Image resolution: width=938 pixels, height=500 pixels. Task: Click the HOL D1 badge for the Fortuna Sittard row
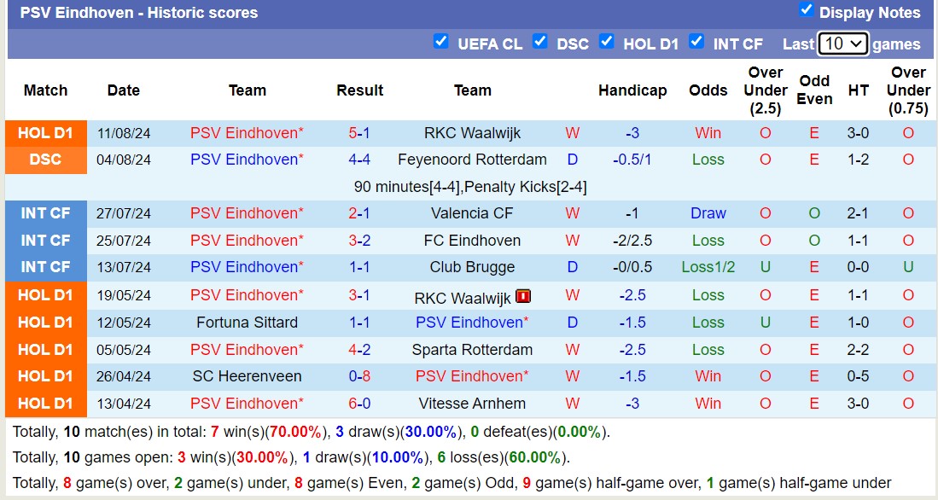(x=45, y=322)
